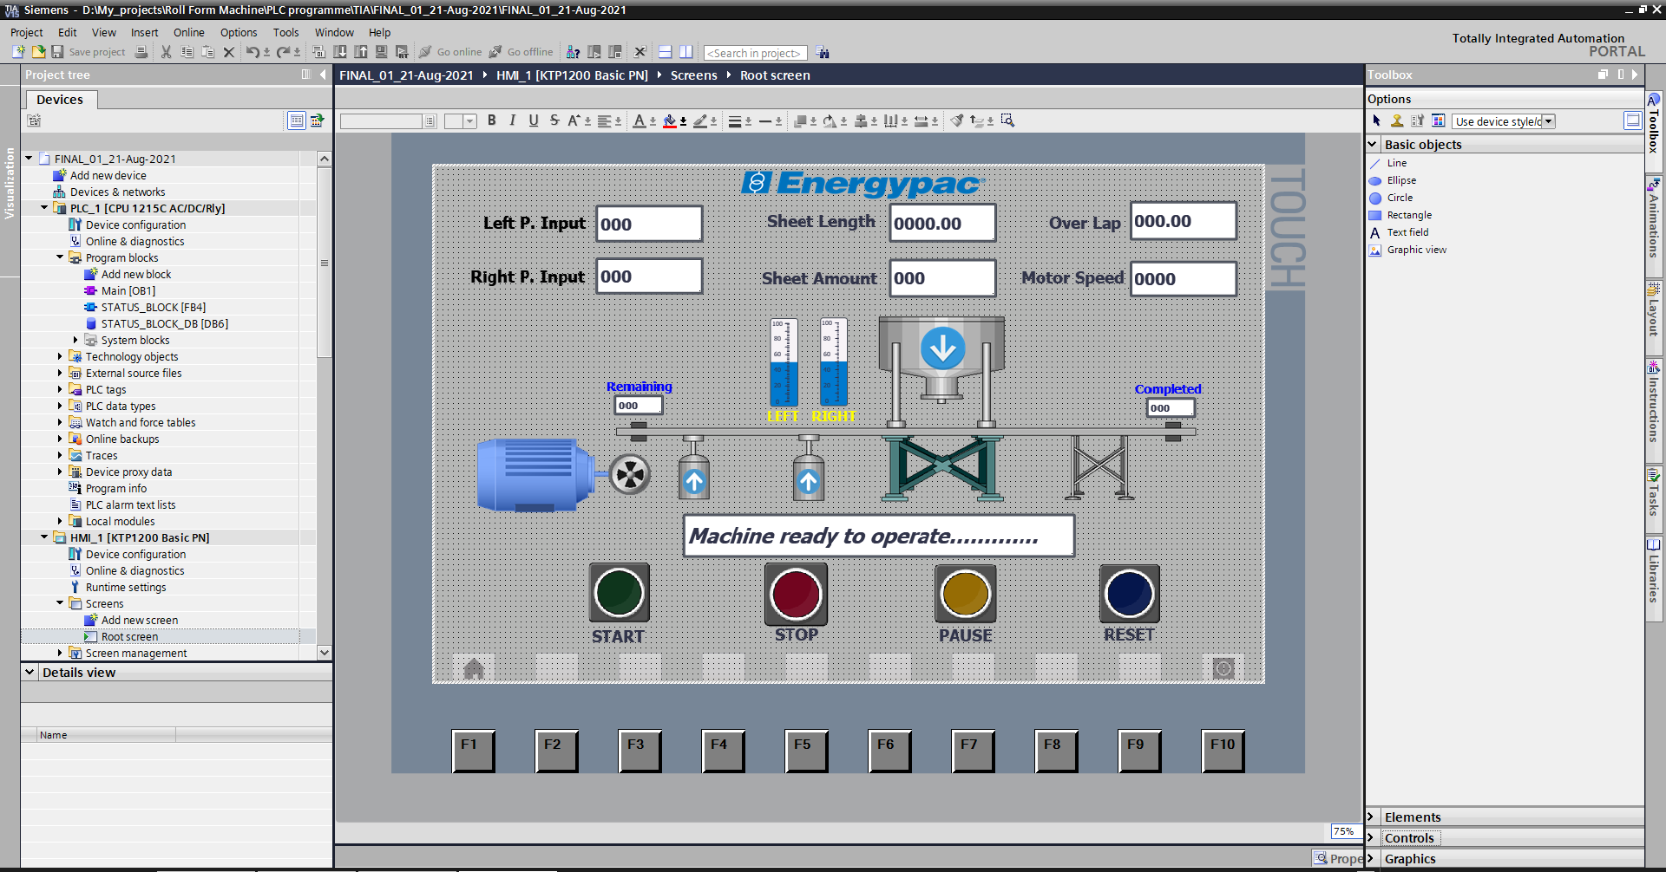
Task: Switch to the Root screen editor tab
Action: [774, 75]
